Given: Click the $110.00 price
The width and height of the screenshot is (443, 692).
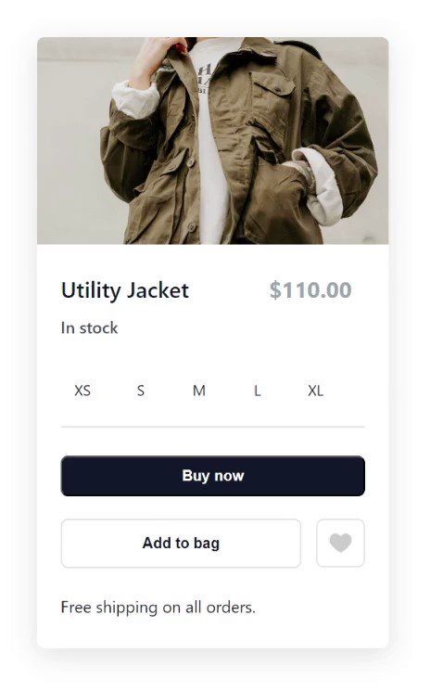Looking at the screenshot, I should point(310,290).
